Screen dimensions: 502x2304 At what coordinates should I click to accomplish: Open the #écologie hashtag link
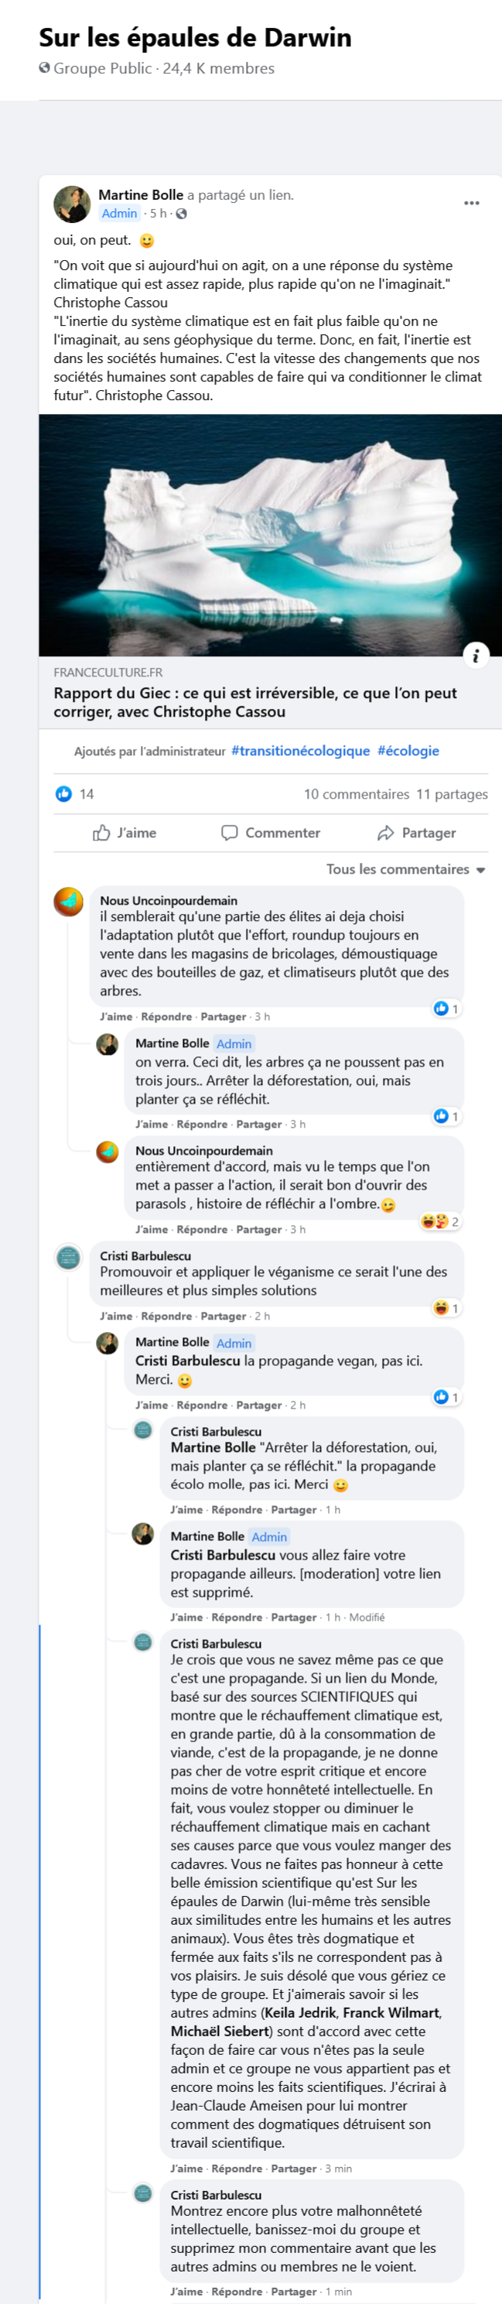(x=408, y=751)
